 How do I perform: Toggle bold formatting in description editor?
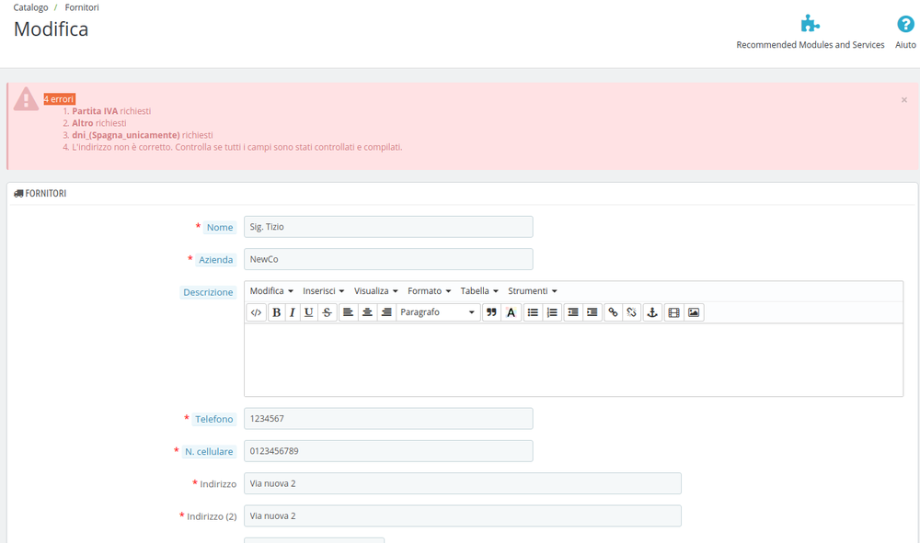276,312
